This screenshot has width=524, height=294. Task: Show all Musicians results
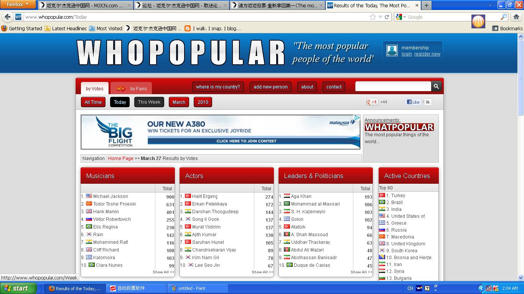[163, 272]
